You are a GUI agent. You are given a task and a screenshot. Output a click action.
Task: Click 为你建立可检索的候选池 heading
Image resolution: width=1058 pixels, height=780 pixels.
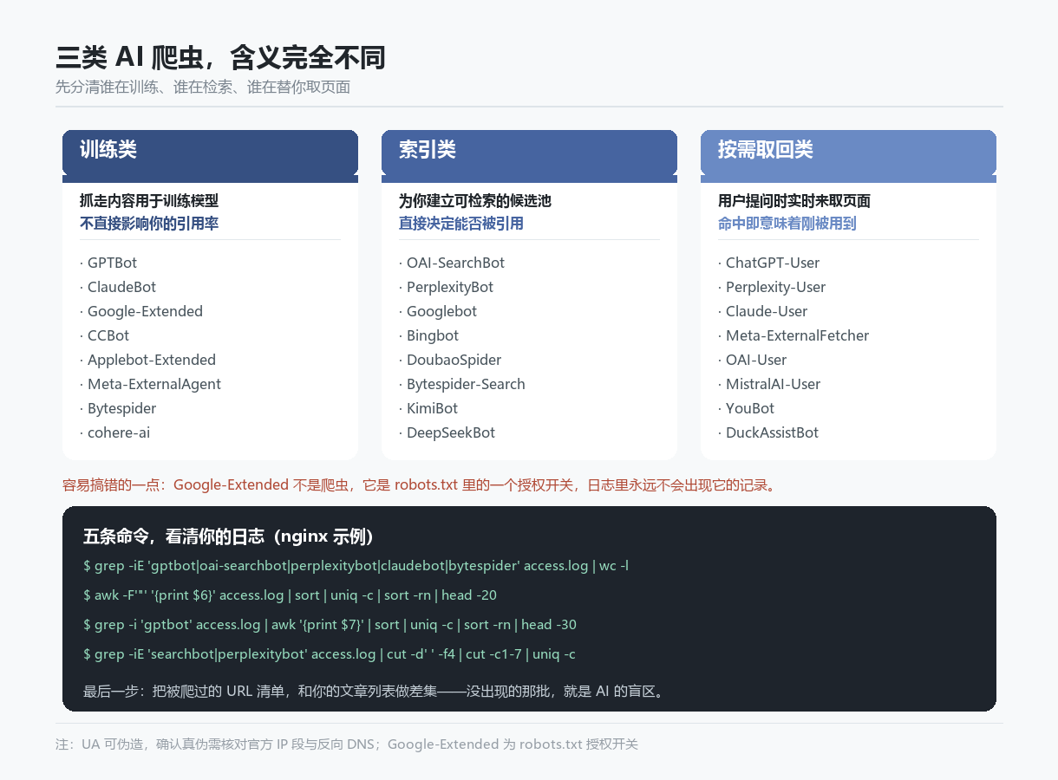click(475, 201)
